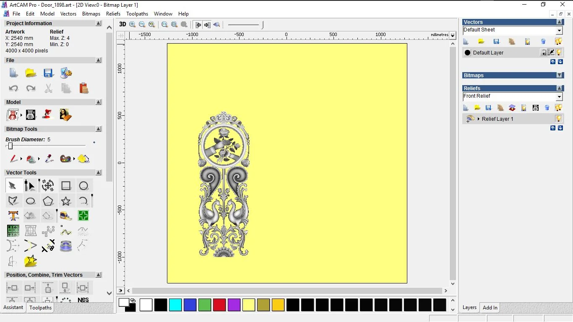Select the Create Rectangle vector tool
573x322 pixels.
click(66, 186)
